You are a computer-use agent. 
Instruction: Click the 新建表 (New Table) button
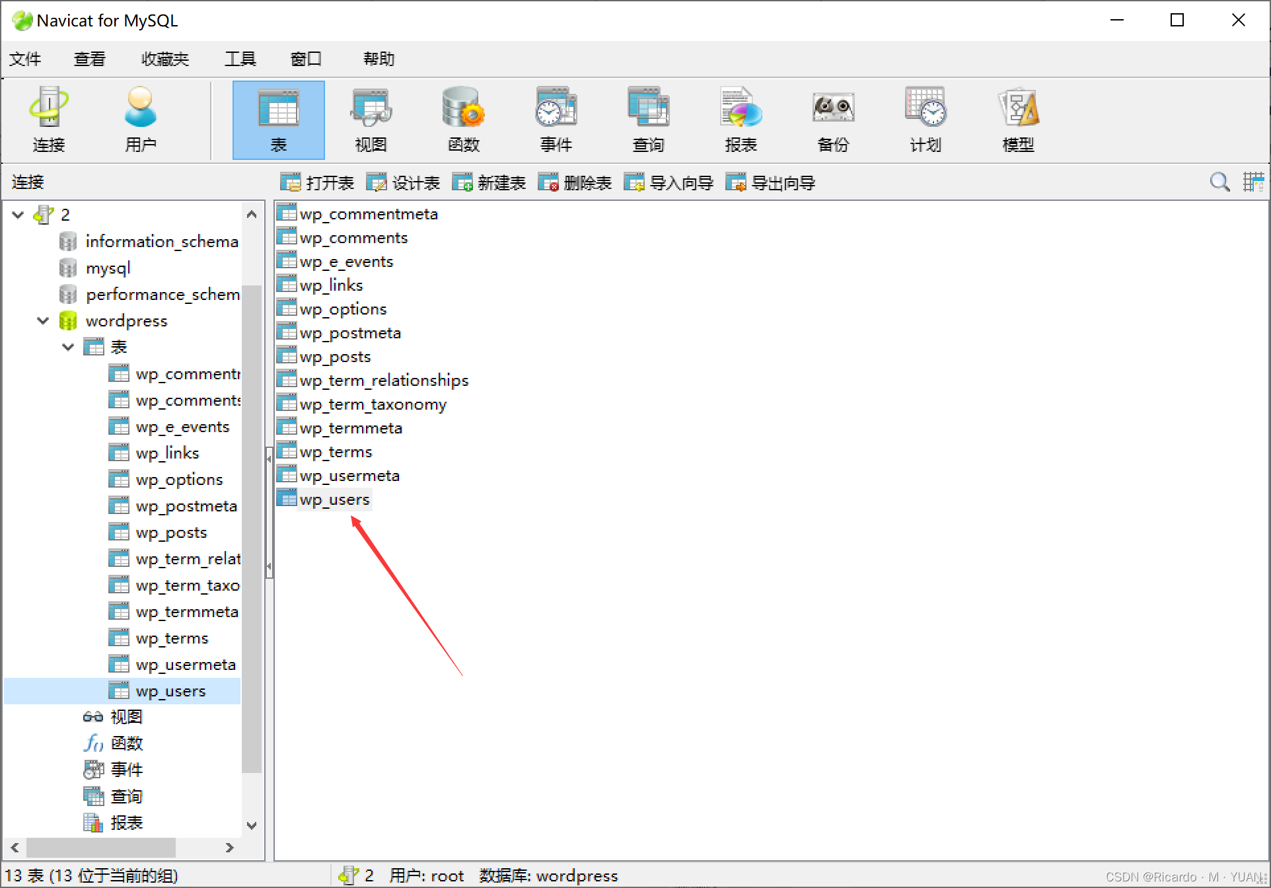pyautogui.click(x=489, y=183)
